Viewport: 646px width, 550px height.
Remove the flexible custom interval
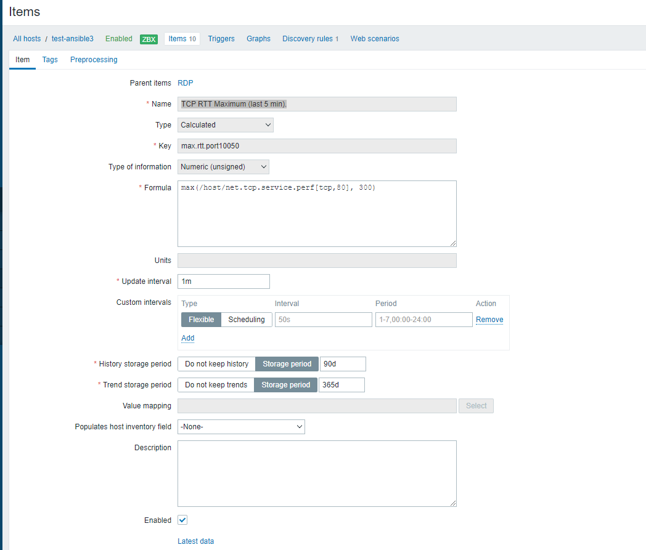tap(489, 320)
